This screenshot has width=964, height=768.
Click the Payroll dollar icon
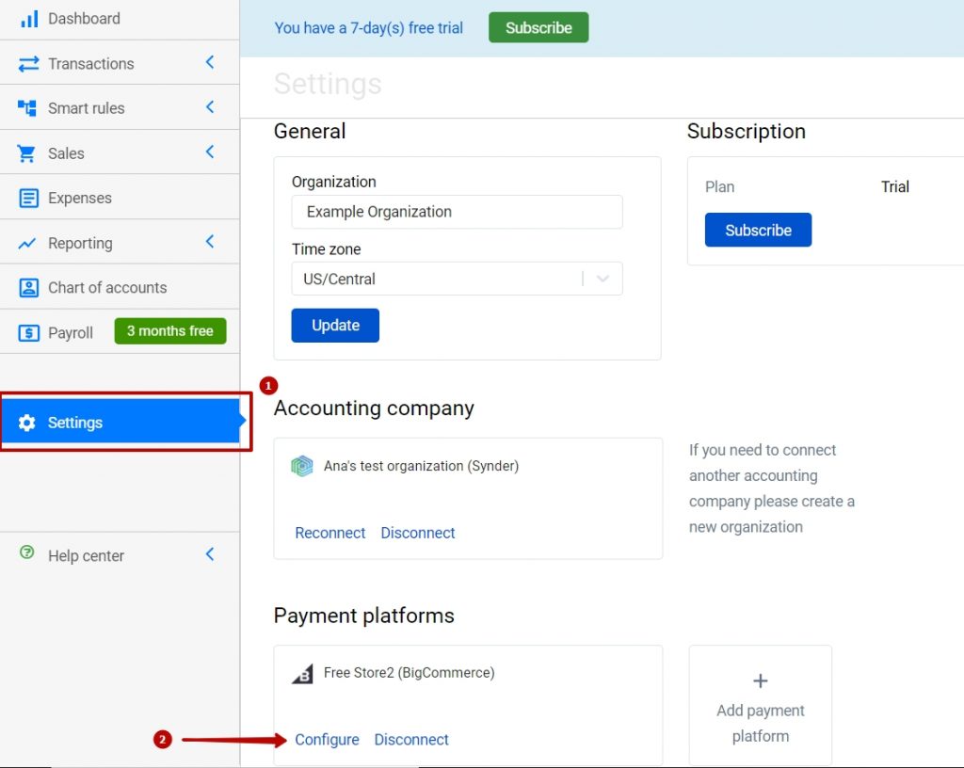pyautogui.click(x=28, y=333)
